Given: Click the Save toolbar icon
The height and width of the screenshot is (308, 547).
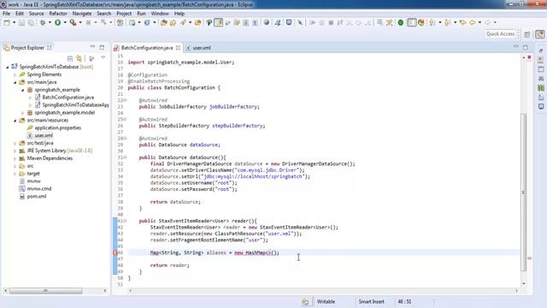Looking at the screenshot, I should coord(21,23).
